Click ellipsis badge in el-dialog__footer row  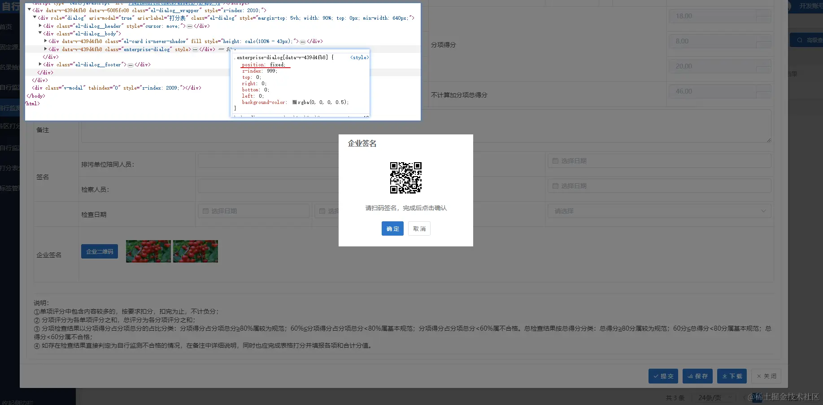point(131,65)
